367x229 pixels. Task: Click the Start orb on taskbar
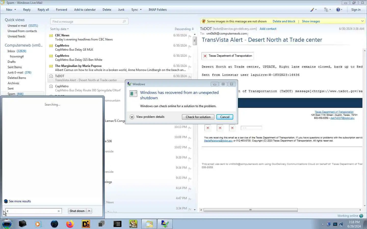pos(7,224)
